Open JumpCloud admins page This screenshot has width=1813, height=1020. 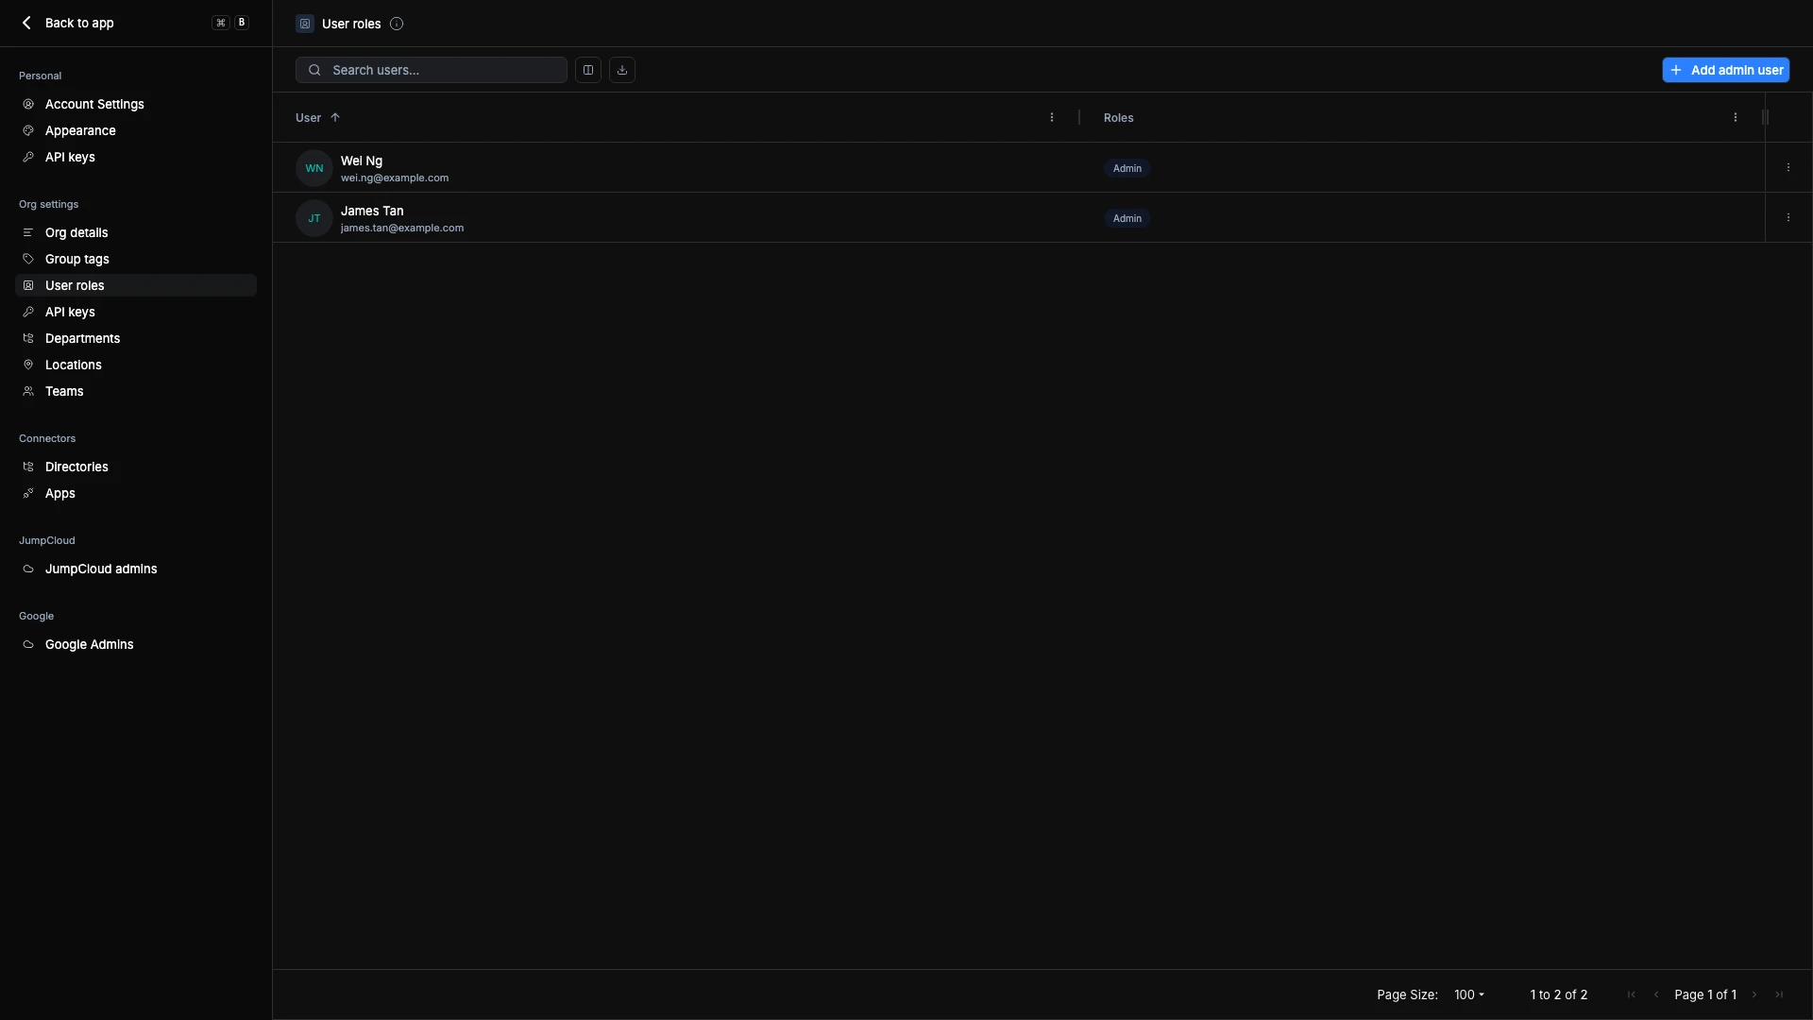point(101,569)
